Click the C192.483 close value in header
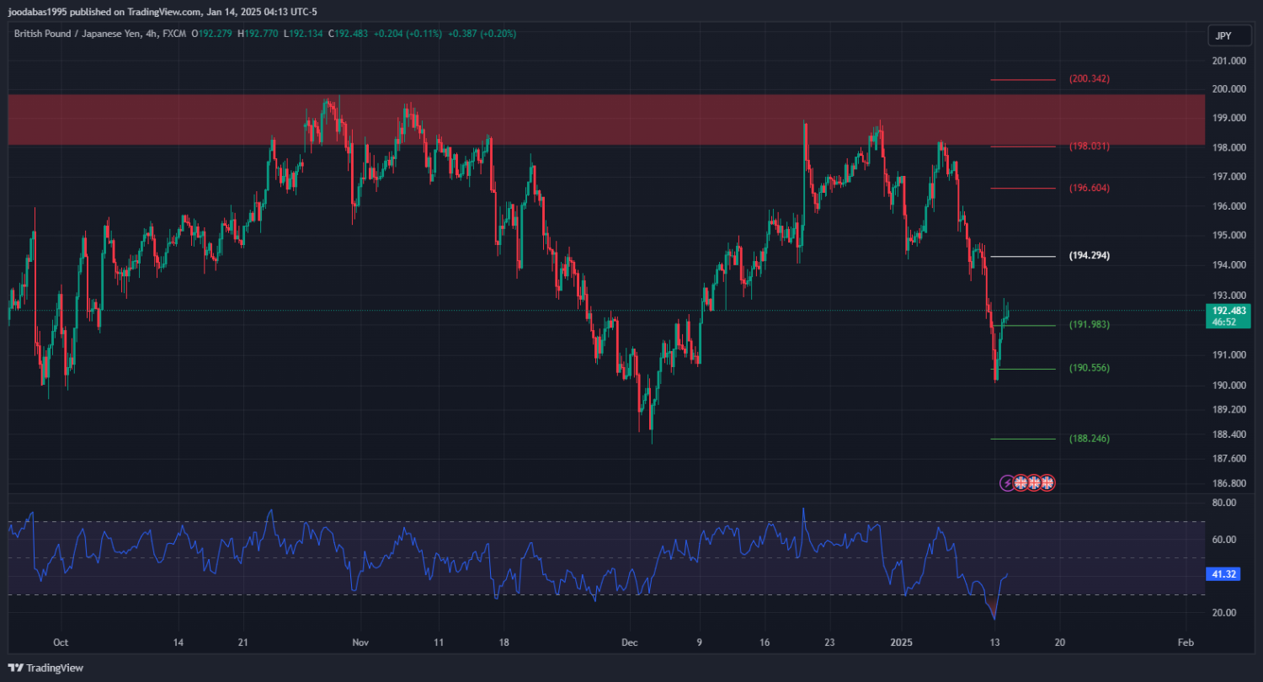This screenshot has height=682, width=1263. 349,34
